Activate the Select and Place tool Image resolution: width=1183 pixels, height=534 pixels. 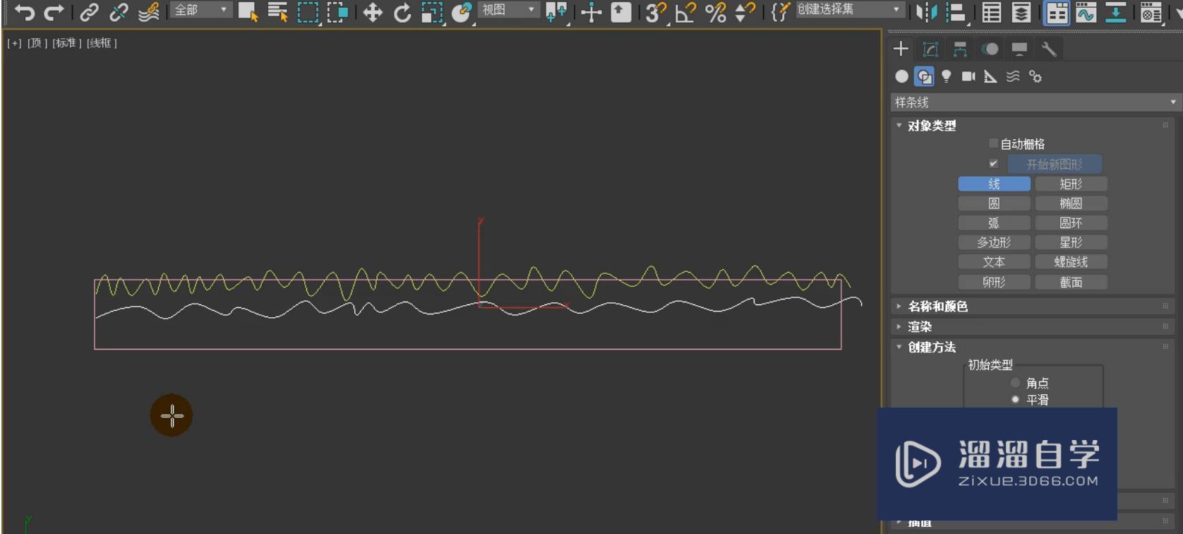click(462, 12)
